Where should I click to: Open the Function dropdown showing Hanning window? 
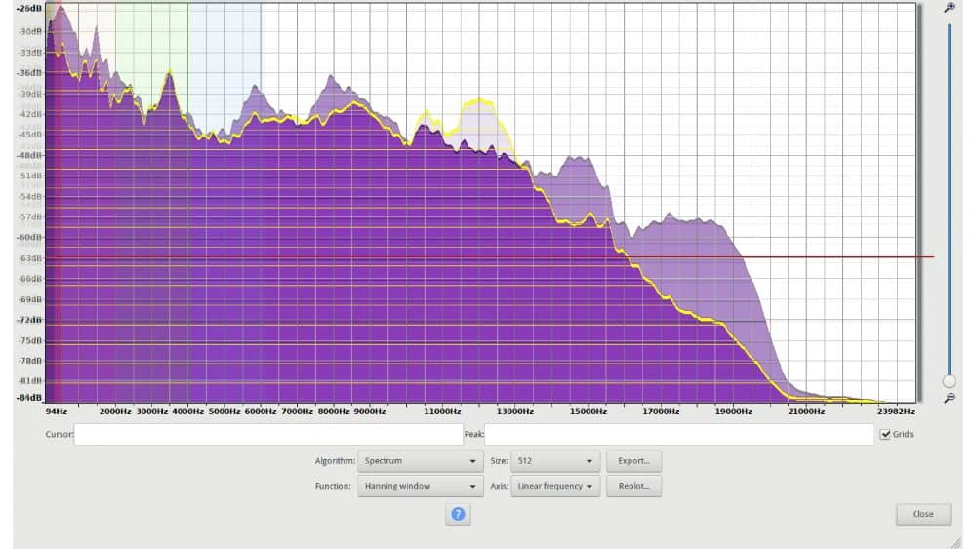(x=420, y=486)
